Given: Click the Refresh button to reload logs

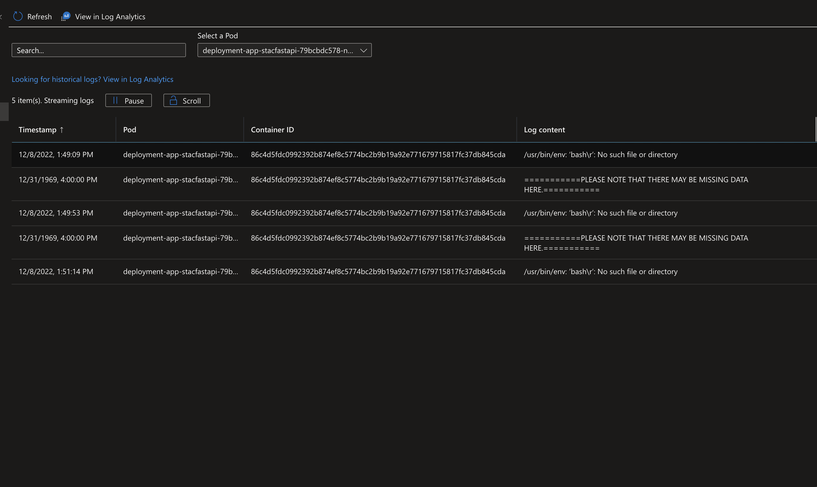Looking at the screenshot, I should tap(32, 16).
